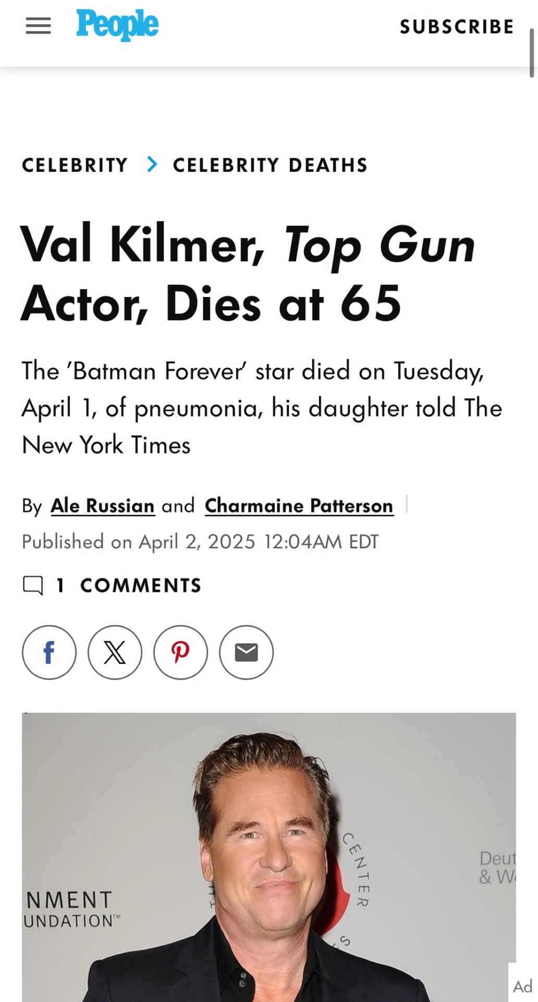Select the article headline text

[248, 273]
